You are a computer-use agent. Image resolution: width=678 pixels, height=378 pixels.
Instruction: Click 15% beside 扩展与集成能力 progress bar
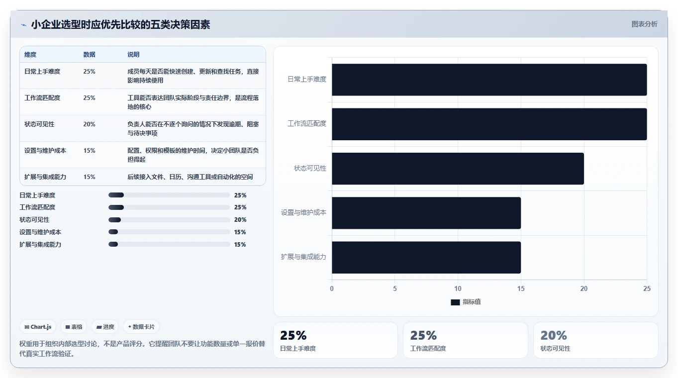click(x=240, y=245)
